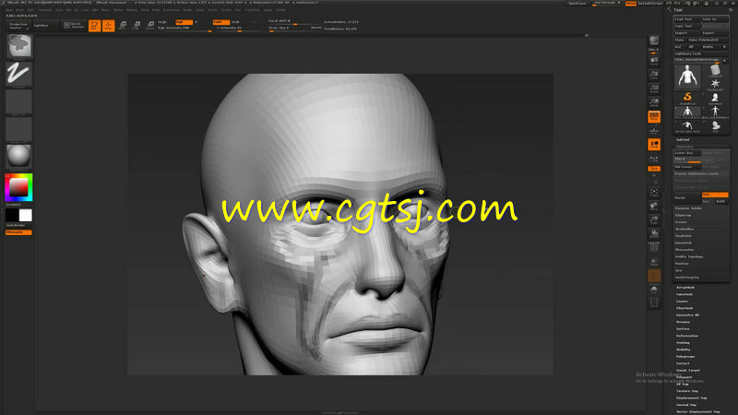The height and width of the screenshot is (415, 738).
Task: Toggle Local symmetry rotation button
Action: pyautogui.click(x=654, y=145)
